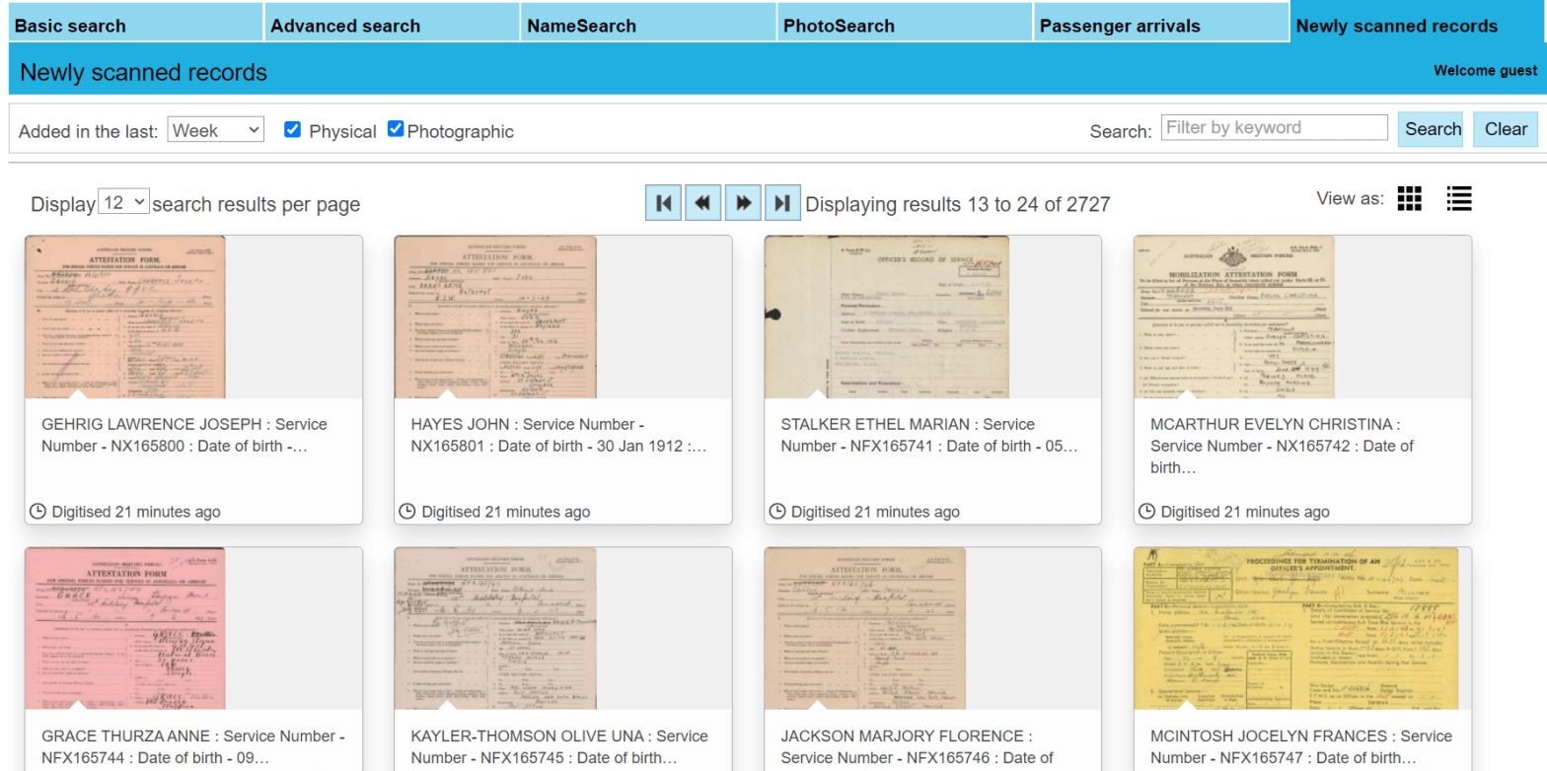Click clock icon on McArthur Evelyn Christina card
The image size is (1547, 771).
point(1146,512)
